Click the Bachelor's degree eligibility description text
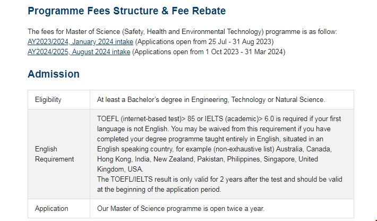This screenshot has height=221, width=377. (x=211, y=99)
